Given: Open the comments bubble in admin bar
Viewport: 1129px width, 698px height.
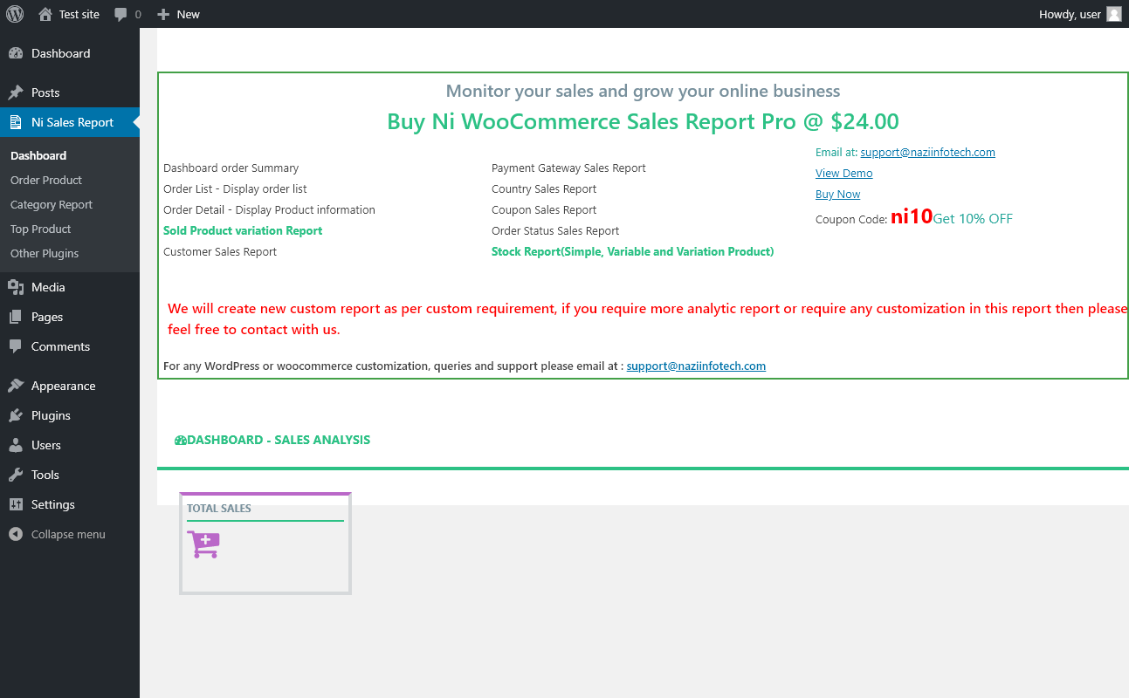Looking at the screenshot, I should (x=121, y=14).
